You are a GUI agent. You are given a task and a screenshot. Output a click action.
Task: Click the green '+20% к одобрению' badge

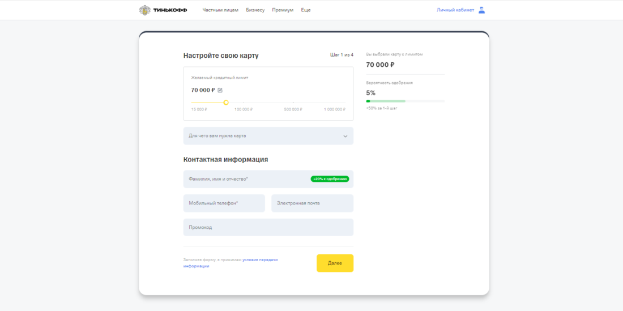pyautogui.click(x=330, y=179)
